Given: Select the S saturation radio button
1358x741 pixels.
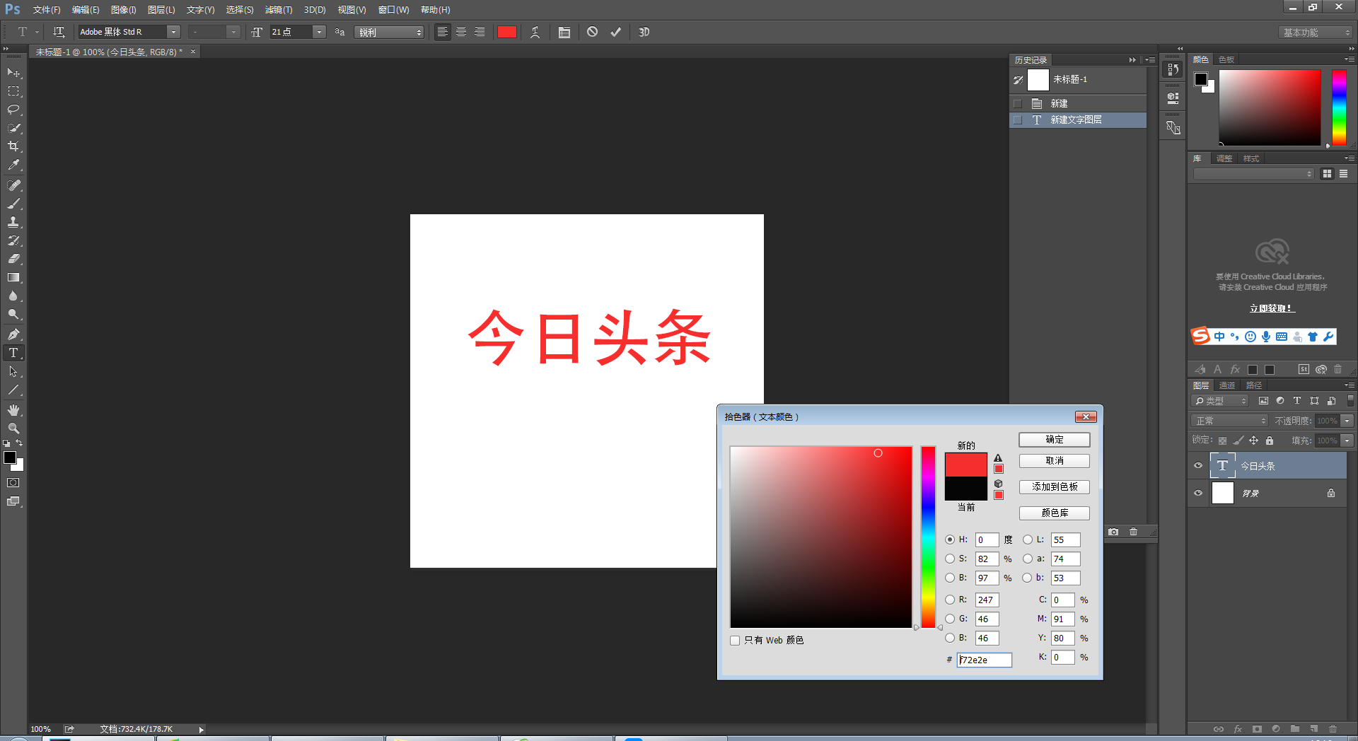Looking at the screenshot, I should click(x=950, y=559).
